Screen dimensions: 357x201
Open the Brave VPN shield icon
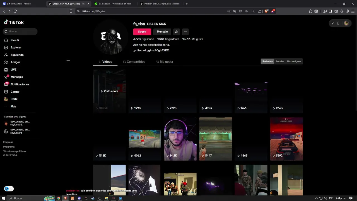pyautogui.click(x=347, y=11)
